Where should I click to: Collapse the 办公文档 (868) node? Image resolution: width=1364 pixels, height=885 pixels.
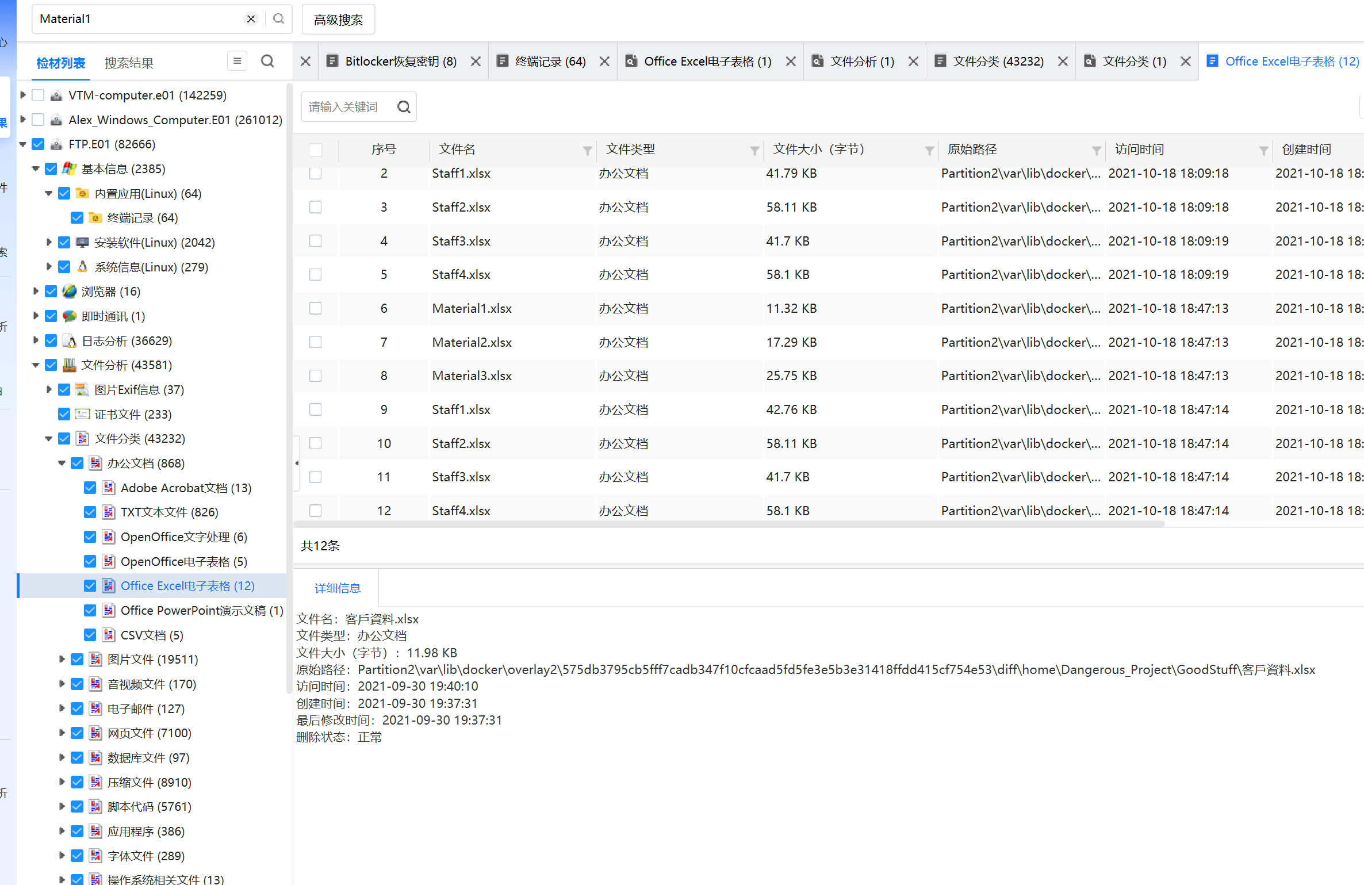62,463
